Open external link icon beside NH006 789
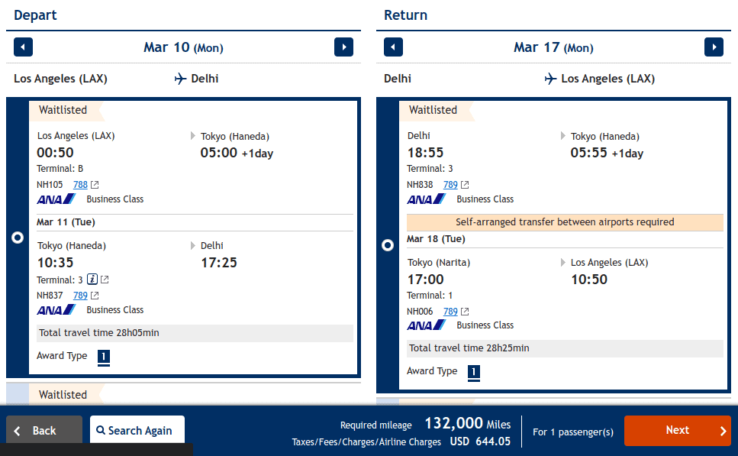 (x=465, y=312)
